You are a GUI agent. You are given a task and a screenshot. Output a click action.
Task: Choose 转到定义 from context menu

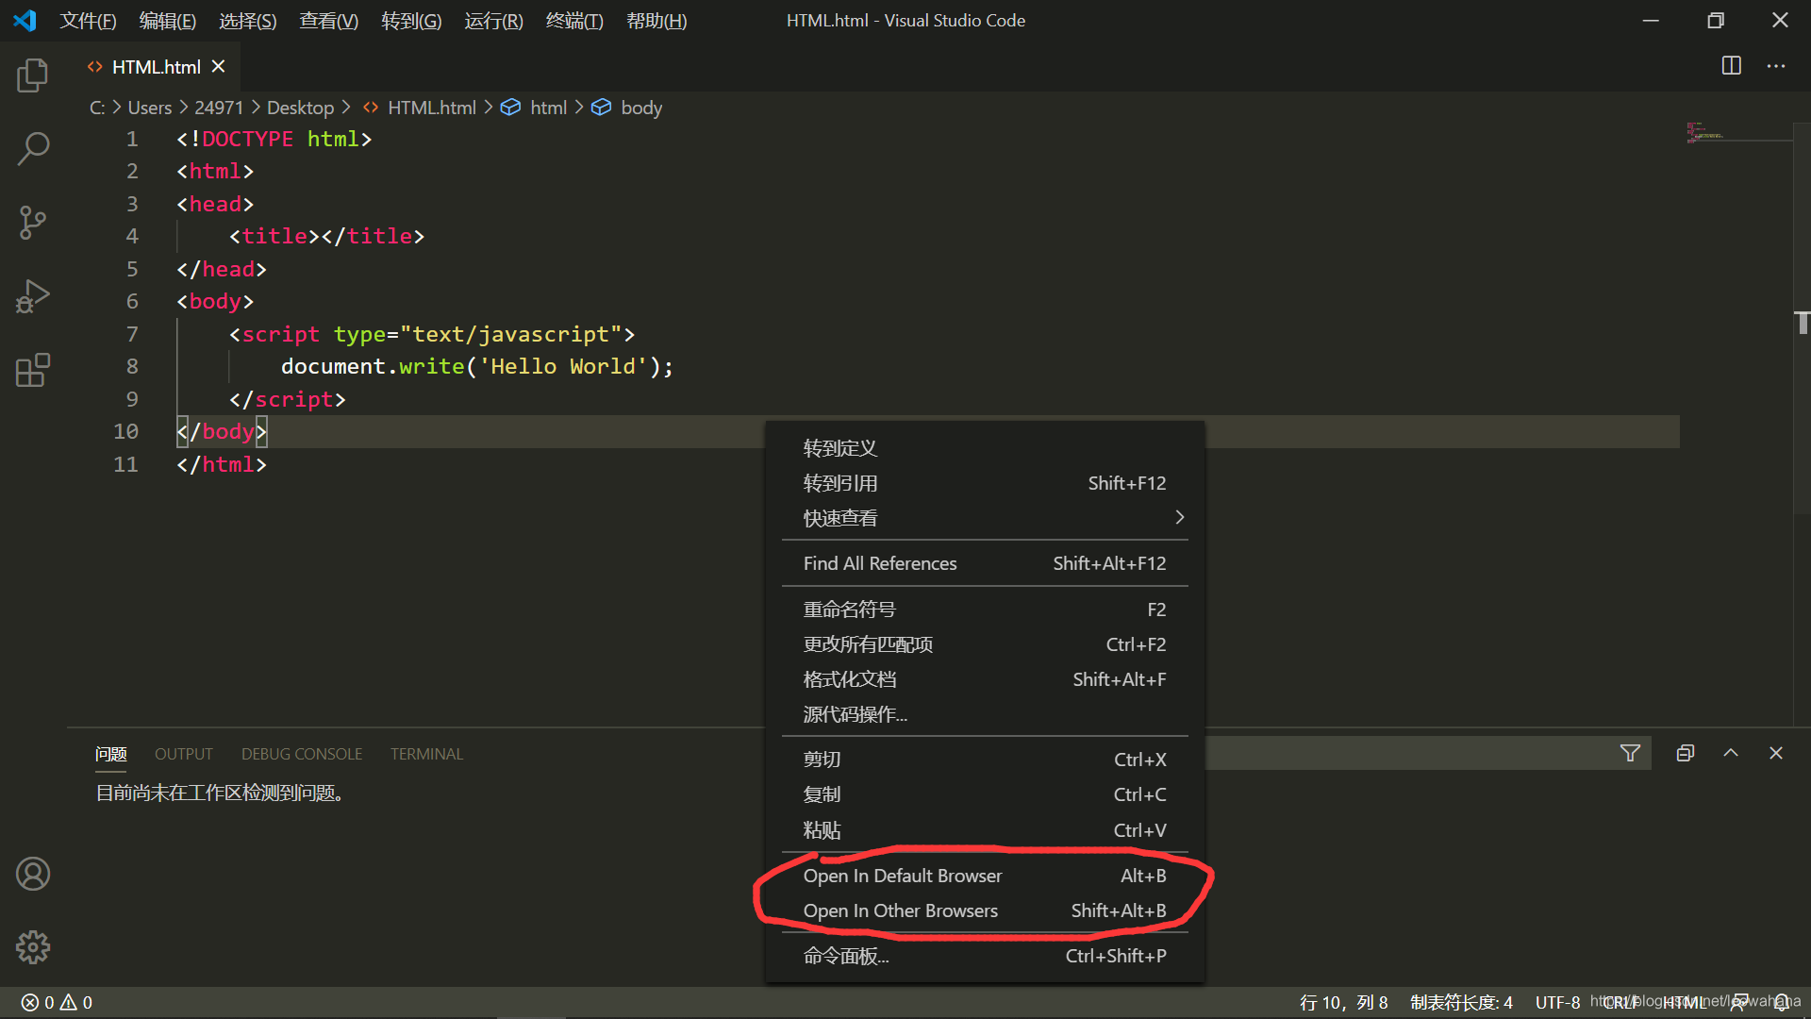tap(985, 448)
